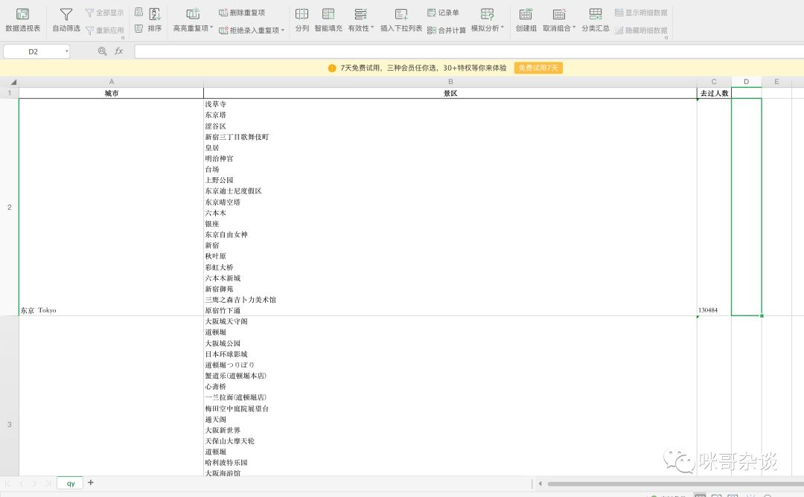Open the cell name box dropdown arrow
The image size is (804, 497).
pyautogui.click(x=67, y=51)
